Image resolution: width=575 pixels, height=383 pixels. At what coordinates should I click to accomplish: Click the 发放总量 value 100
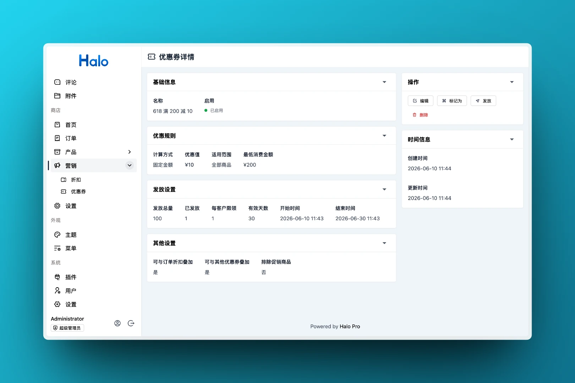pyautogui.click(x=157, y=218)
